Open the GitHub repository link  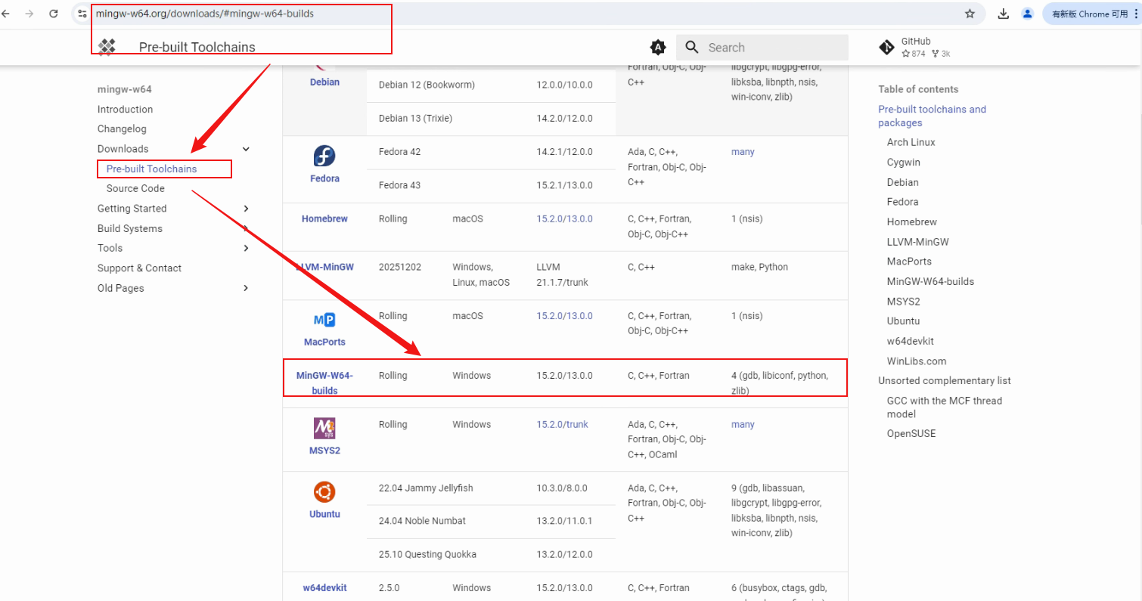[915, 48]
